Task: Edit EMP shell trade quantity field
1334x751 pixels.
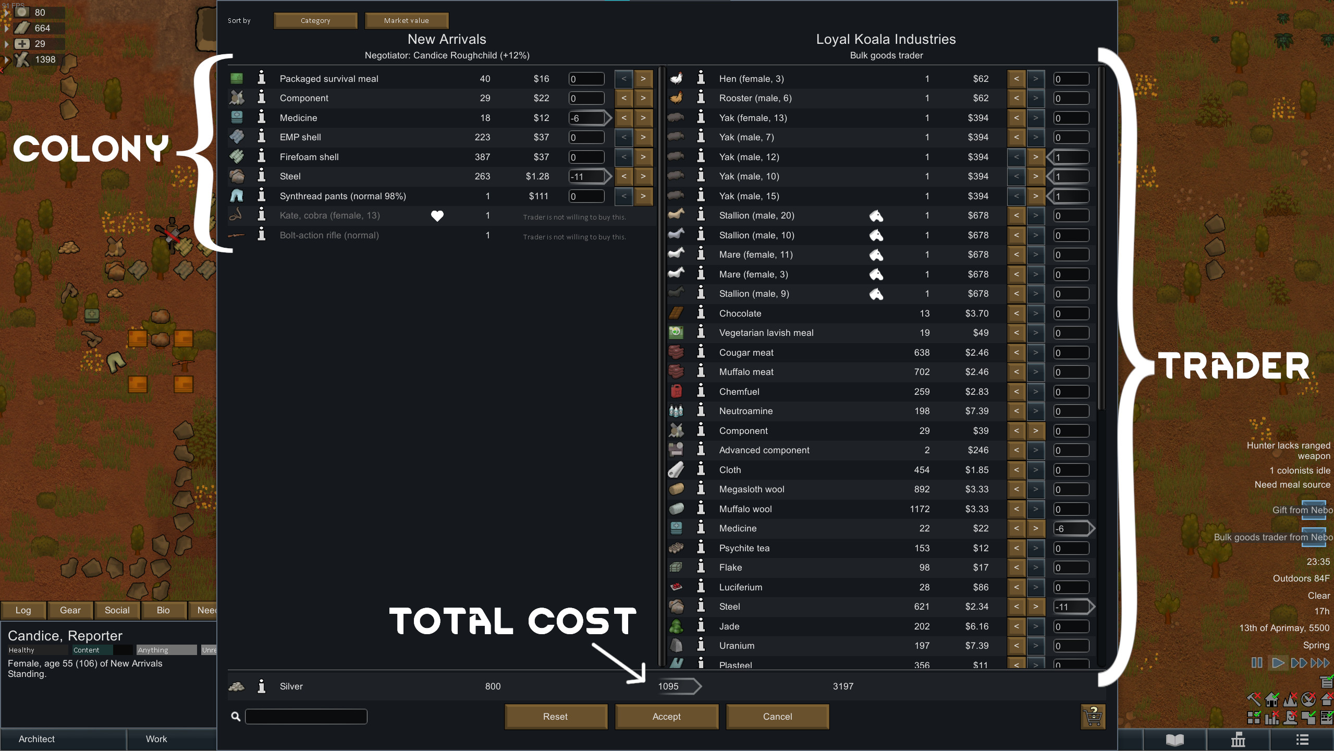Action: pyautogui.click(x=586, y=137)
